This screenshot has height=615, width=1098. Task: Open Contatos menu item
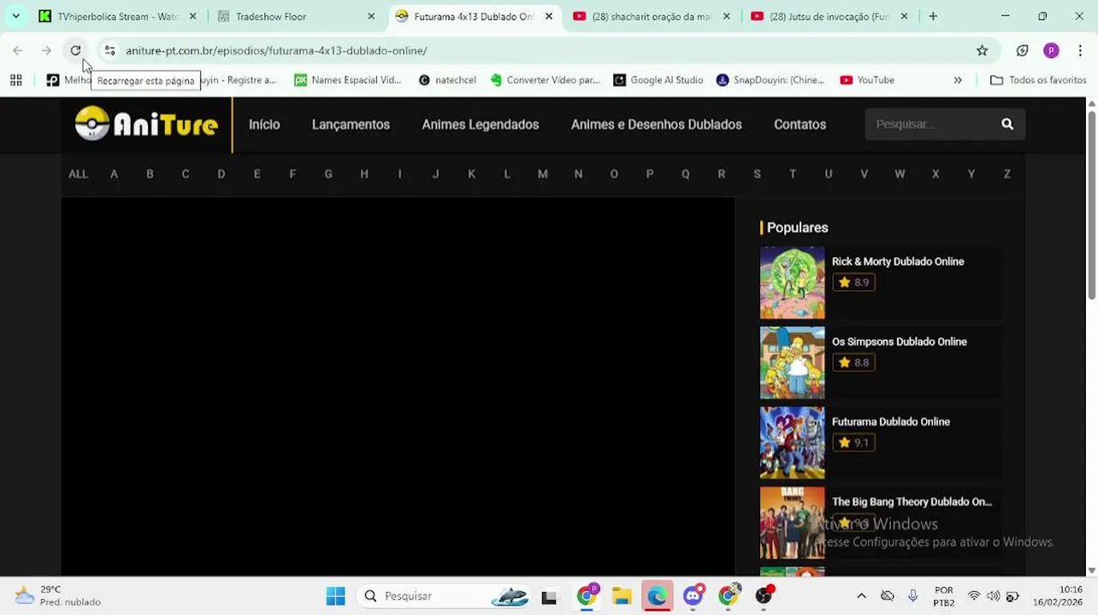[800, 125]
